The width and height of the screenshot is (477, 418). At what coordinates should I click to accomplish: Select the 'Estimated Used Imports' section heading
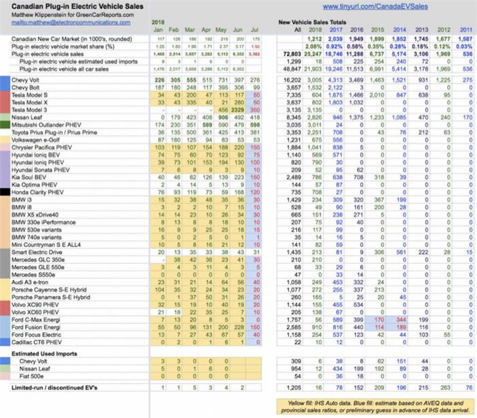coord(44,353)
